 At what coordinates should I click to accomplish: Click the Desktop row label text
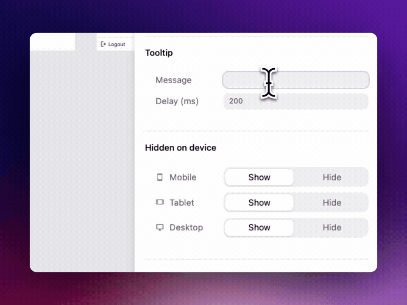tap(186, 227)
